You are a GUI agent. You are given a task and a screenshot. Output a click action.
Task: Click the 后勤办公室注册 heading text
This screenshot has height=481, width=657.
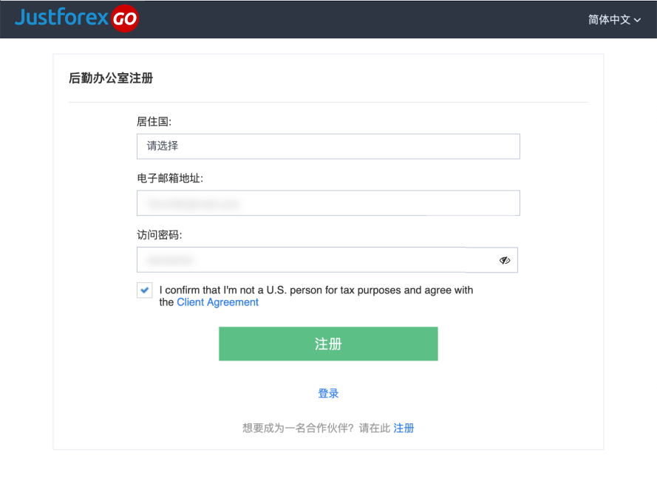tap(111, 78)
